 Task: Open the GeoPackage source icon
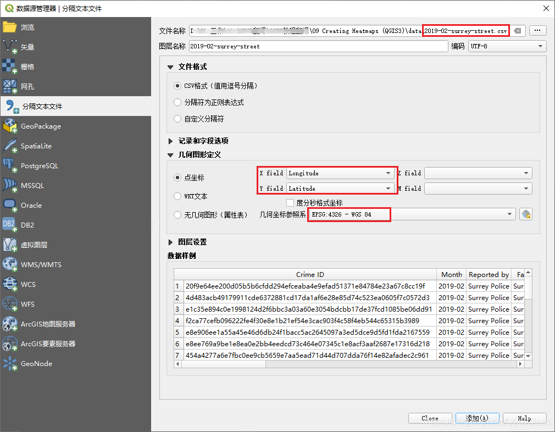[9, 126]
